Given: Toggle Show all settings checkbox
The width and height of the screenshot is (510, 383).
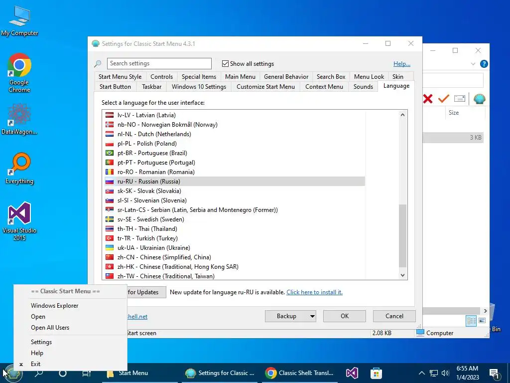Looking at the screenshot, I should point(225,64).
